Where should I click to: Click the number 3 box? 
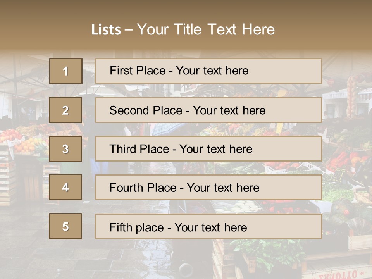click(65, 149)
